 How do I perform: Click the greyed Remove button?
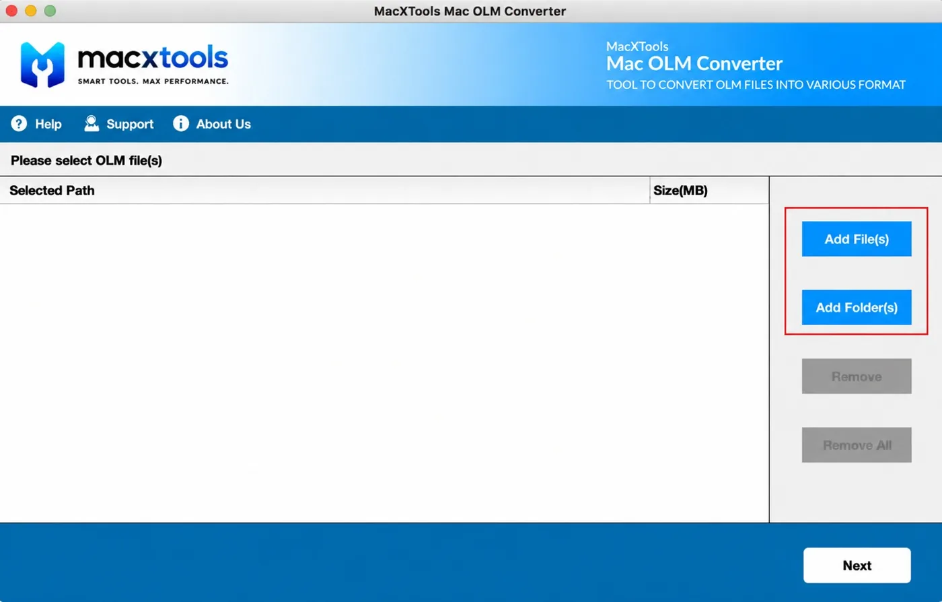pyautogui.click(x=857, y=376)
